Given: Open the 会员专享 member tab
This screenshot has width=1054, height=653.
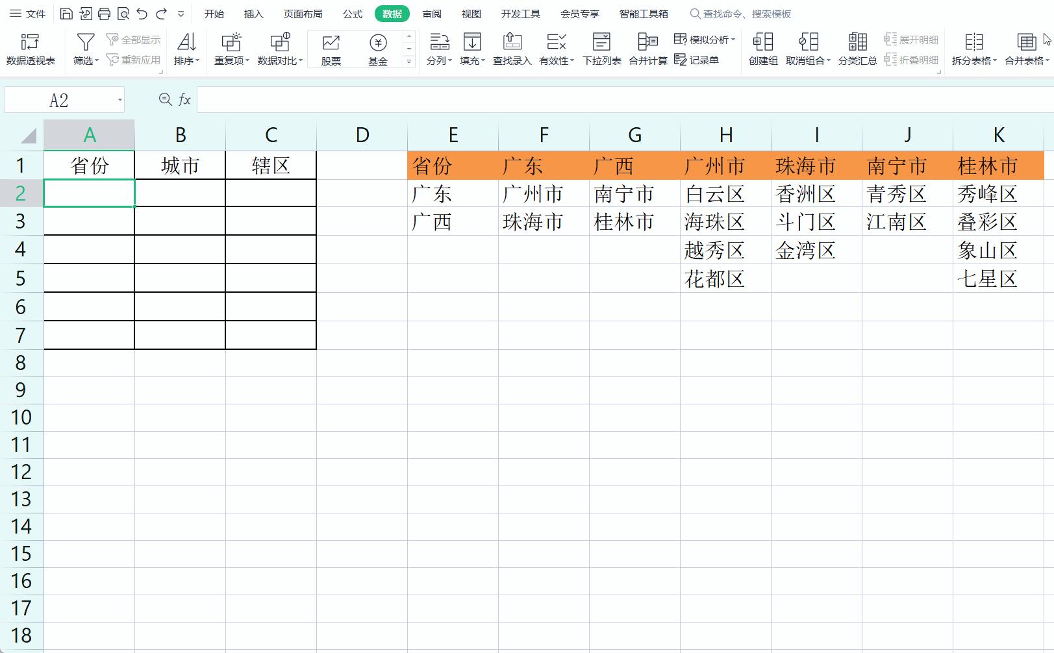Looking at the screenshot, I should click(x=580, y=14).
